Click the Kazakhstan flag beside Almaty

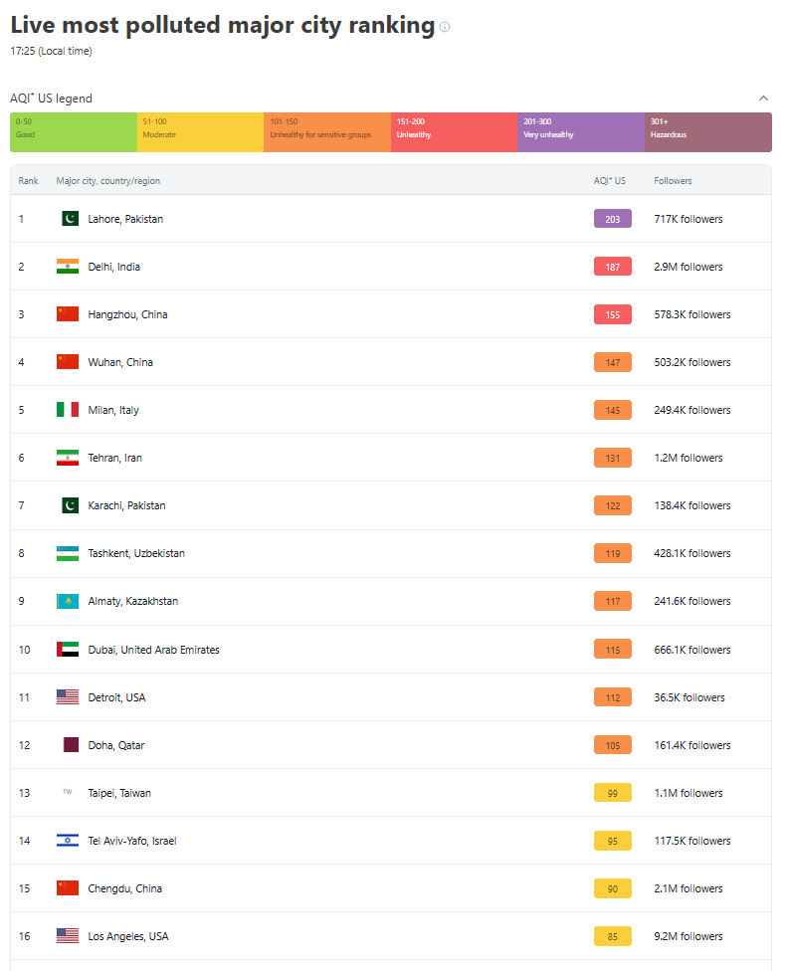(x=68, y=601)
